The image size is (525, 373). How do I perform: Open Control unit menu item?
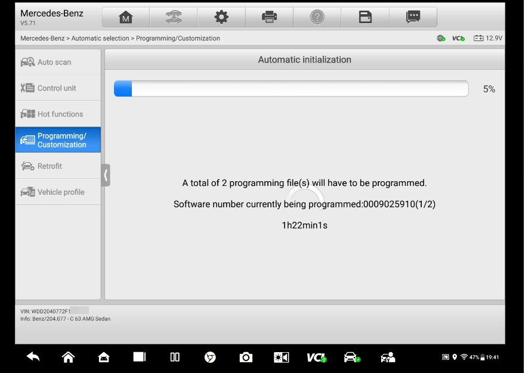coord(58,88)
